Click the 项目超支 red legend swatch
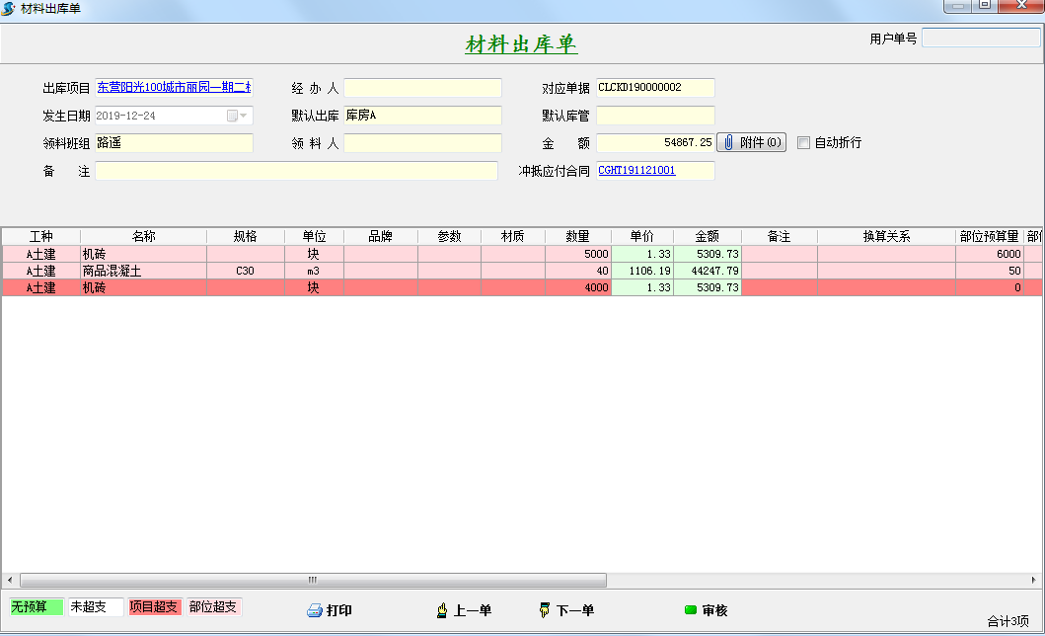Image resolution: width=1045 pixels, height=636 pixels. pyautogui.click(x=155, y=606)
